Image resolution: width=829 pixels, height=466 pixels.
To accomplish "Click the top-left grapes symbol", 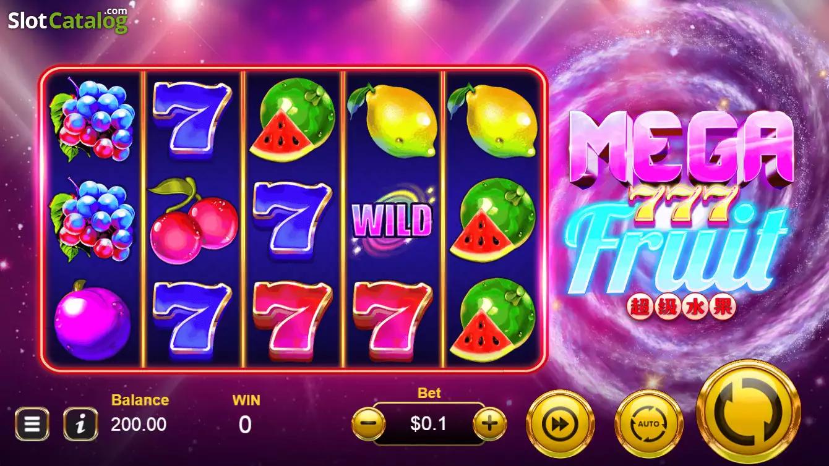I will 92,119.
